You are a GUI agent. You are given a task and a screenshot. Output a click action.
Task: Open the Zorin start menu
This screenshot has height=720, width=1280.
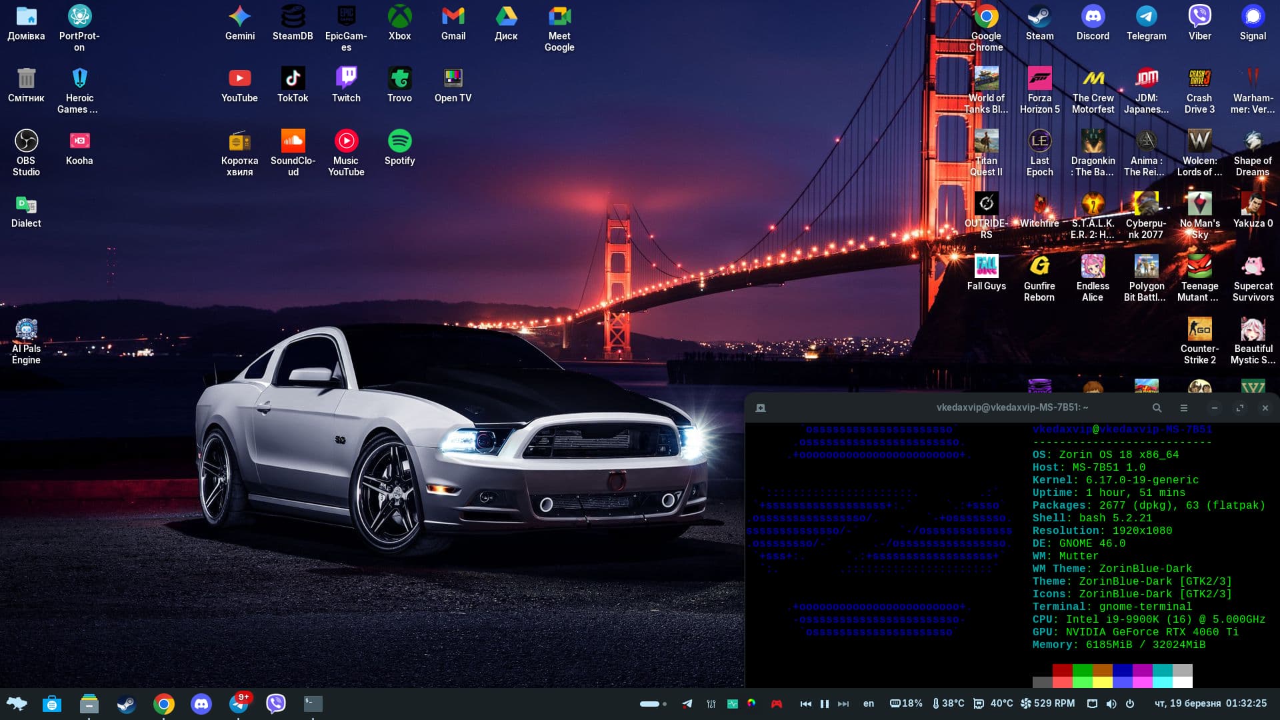point(17,704)
